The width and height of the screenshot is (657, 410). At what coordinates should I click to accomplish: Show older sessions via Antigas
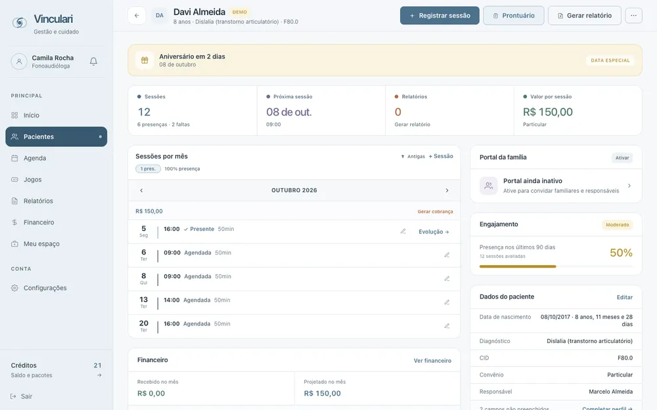pos(413,157)
